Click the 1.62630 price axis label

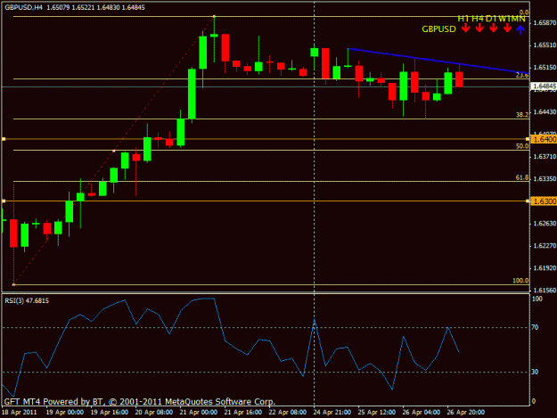(x=545, y=224)
